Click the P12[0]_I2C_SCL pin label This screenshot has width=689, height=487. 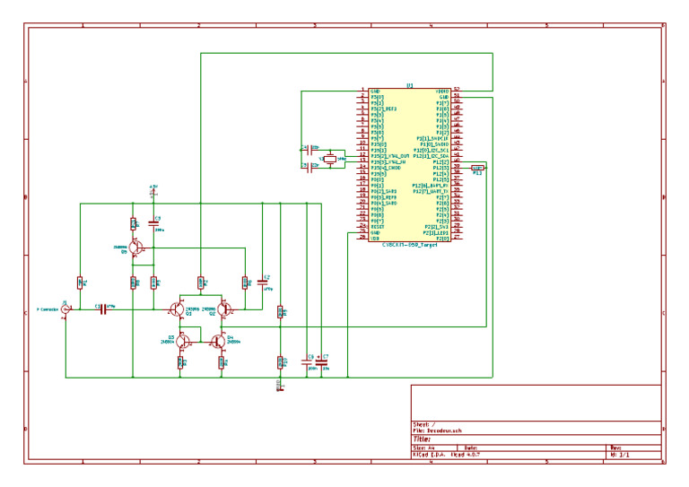432,150
